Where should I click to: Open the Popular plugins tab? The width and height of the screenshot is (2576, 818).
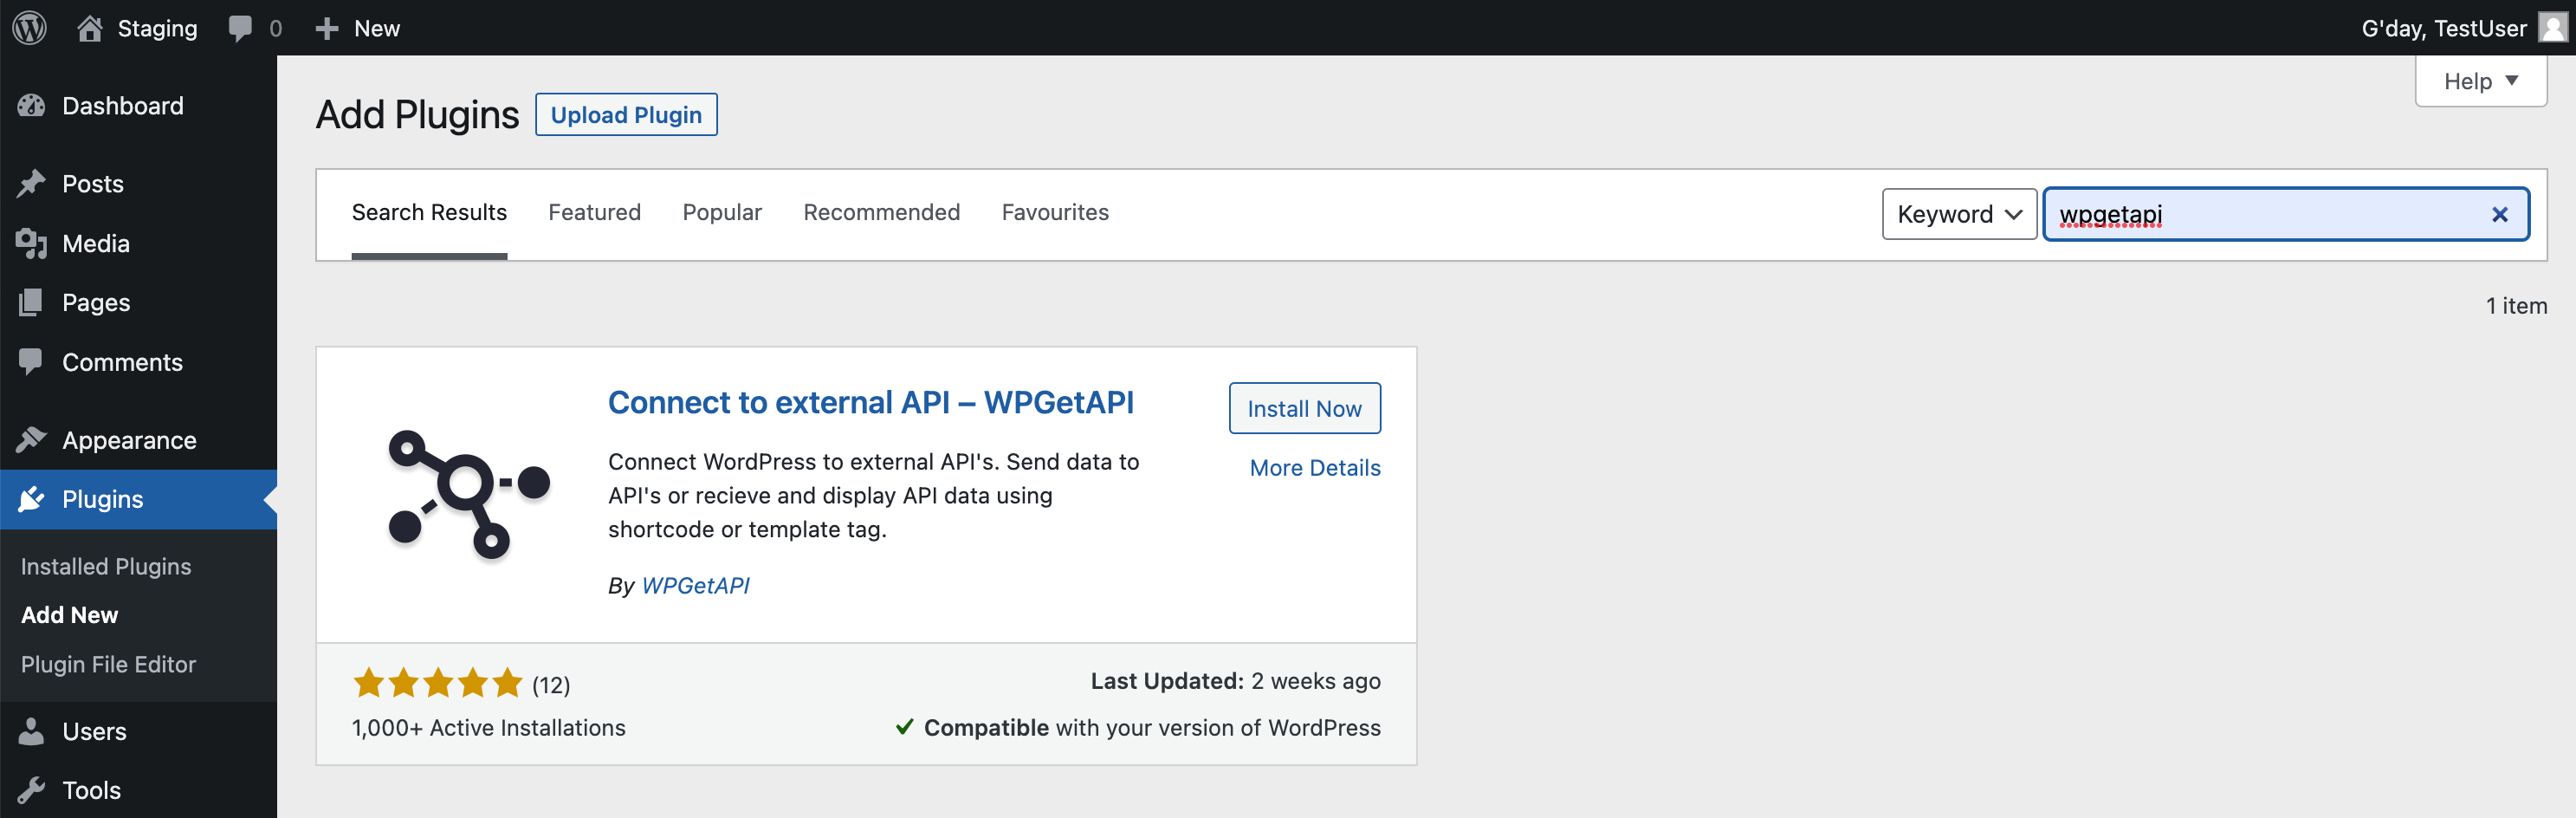(722, 213)
